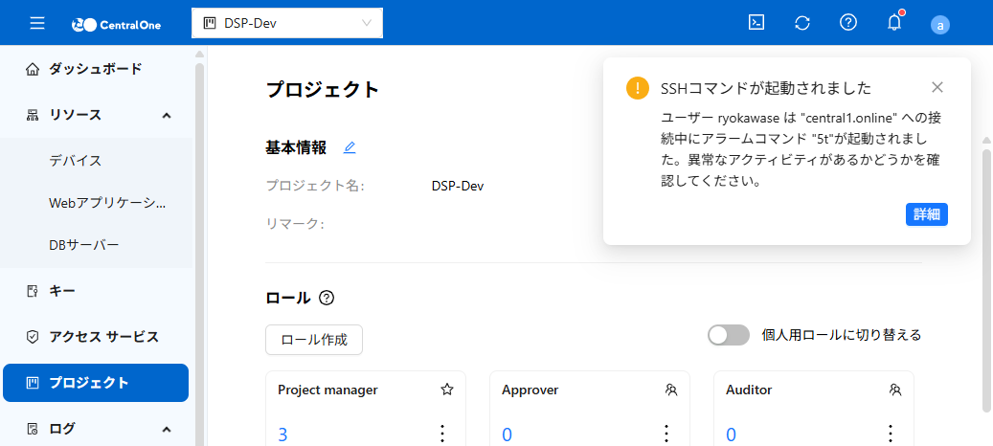Go to ダッシュボード in sidebar
Viewport: 993px width, 446px height.
pos(95,69)
